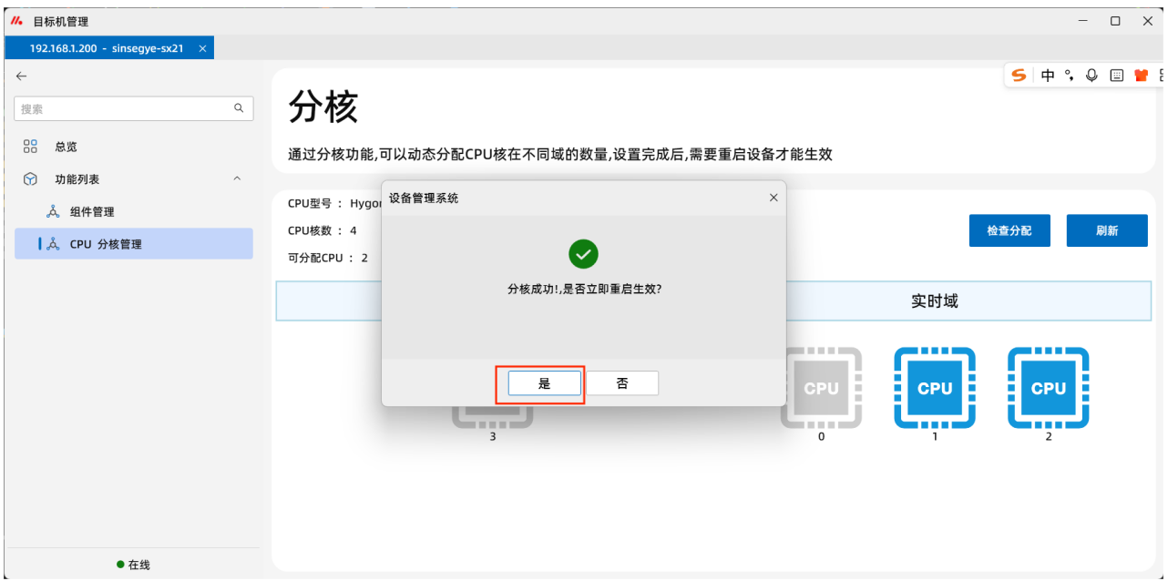
Task: Focus the 搜索 input field
Action: coord(134,108)
